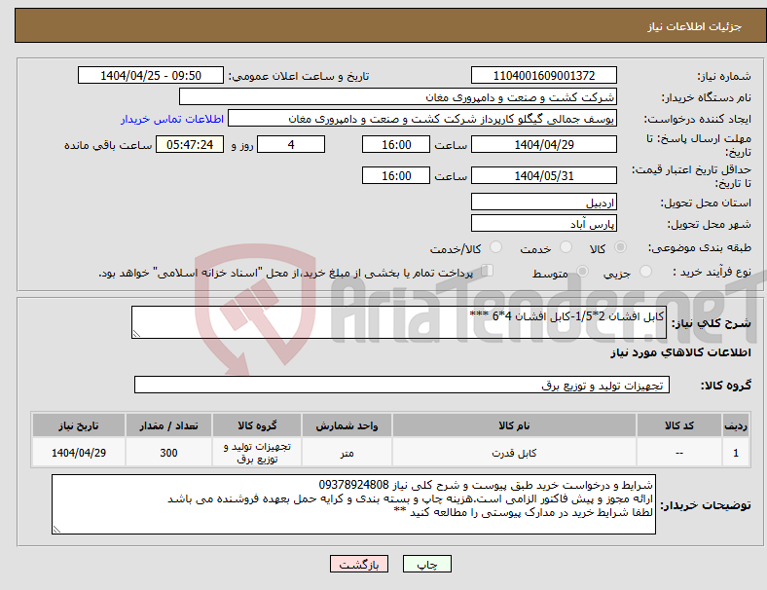Click the کابل قدرت table cell
The width and height of the screenshot is (767, 590).
[514, 453]
